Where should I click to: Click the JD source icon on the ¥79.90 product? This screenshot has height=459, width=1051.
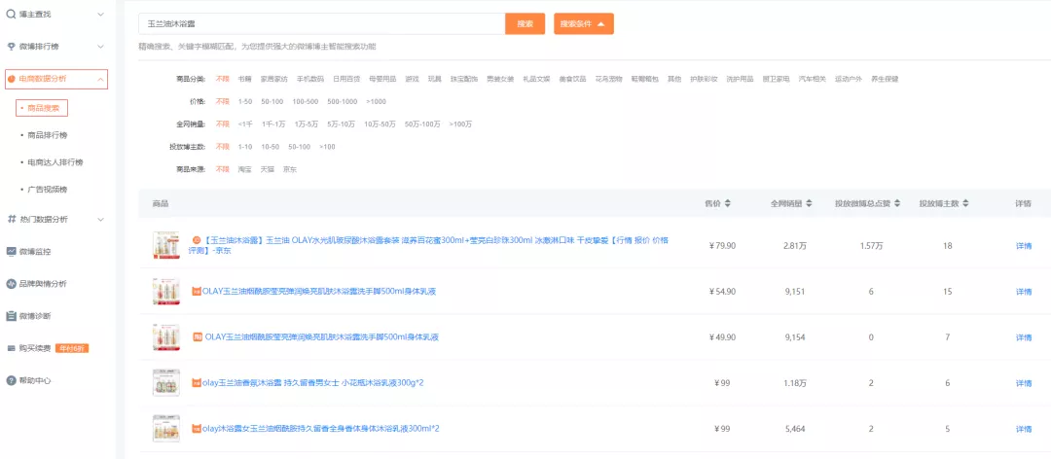(x=196, y=239)
